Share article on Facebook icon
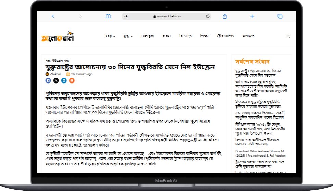This screenshot has width=333, height=191. (48, 80)
